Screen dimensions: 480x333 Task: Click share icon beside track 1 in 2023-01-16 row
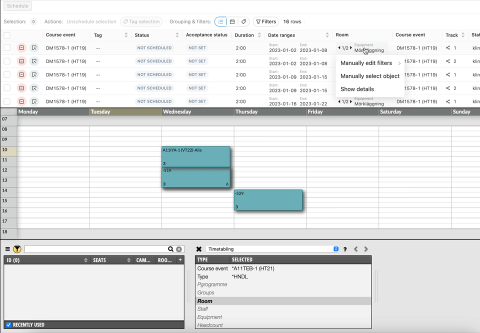[448, 101]
